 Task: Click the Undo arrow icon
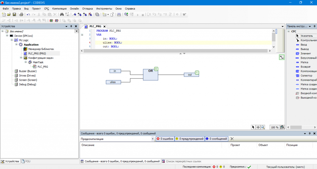(28, 14)
